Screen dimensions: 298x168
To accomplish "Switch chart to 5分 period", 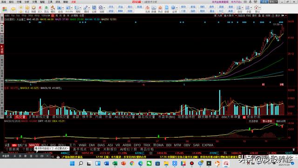I will (18, 15).
